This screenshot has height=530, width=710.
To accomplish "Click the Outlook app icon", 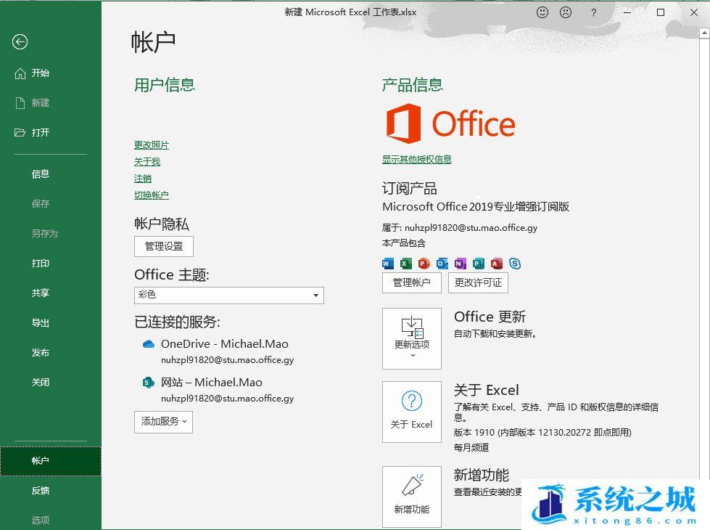I will (x=442, y=264).
